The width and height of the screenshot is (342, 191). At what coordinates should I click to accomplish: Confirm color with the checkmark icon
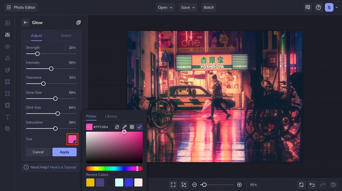[x=139, y=127]
